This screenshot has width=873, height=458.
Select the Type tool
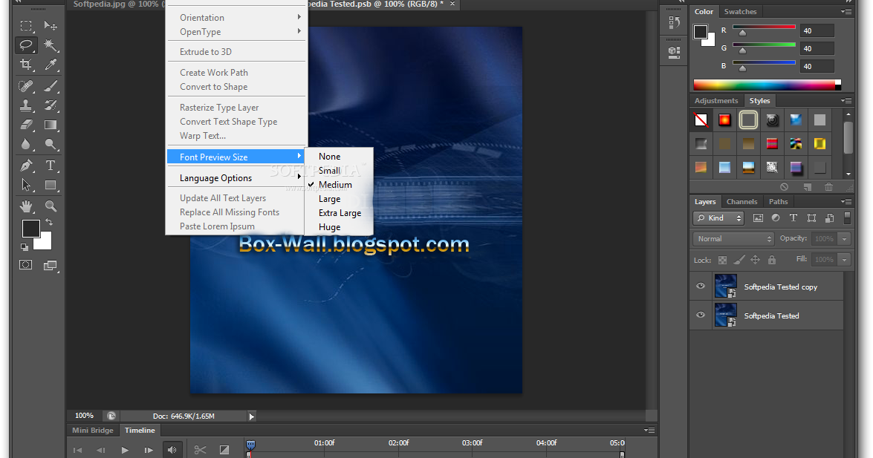pos(51,166)
